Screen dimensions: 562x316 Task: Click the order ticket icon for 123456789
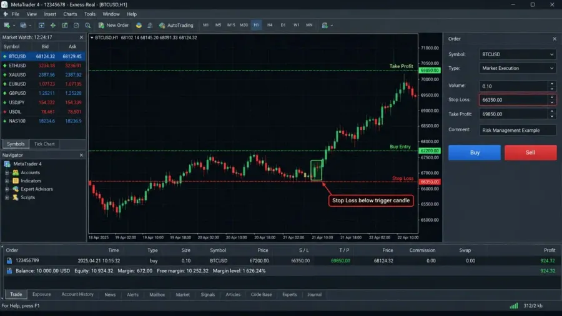coord(9,260)
